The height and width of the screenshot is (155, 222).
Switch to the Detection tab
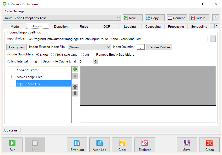click(61, 26)
